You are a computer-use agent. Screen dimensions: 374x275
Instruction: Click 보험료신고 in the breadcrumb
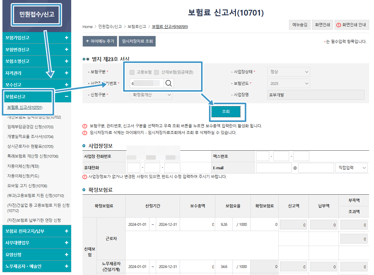pos(137,27)
